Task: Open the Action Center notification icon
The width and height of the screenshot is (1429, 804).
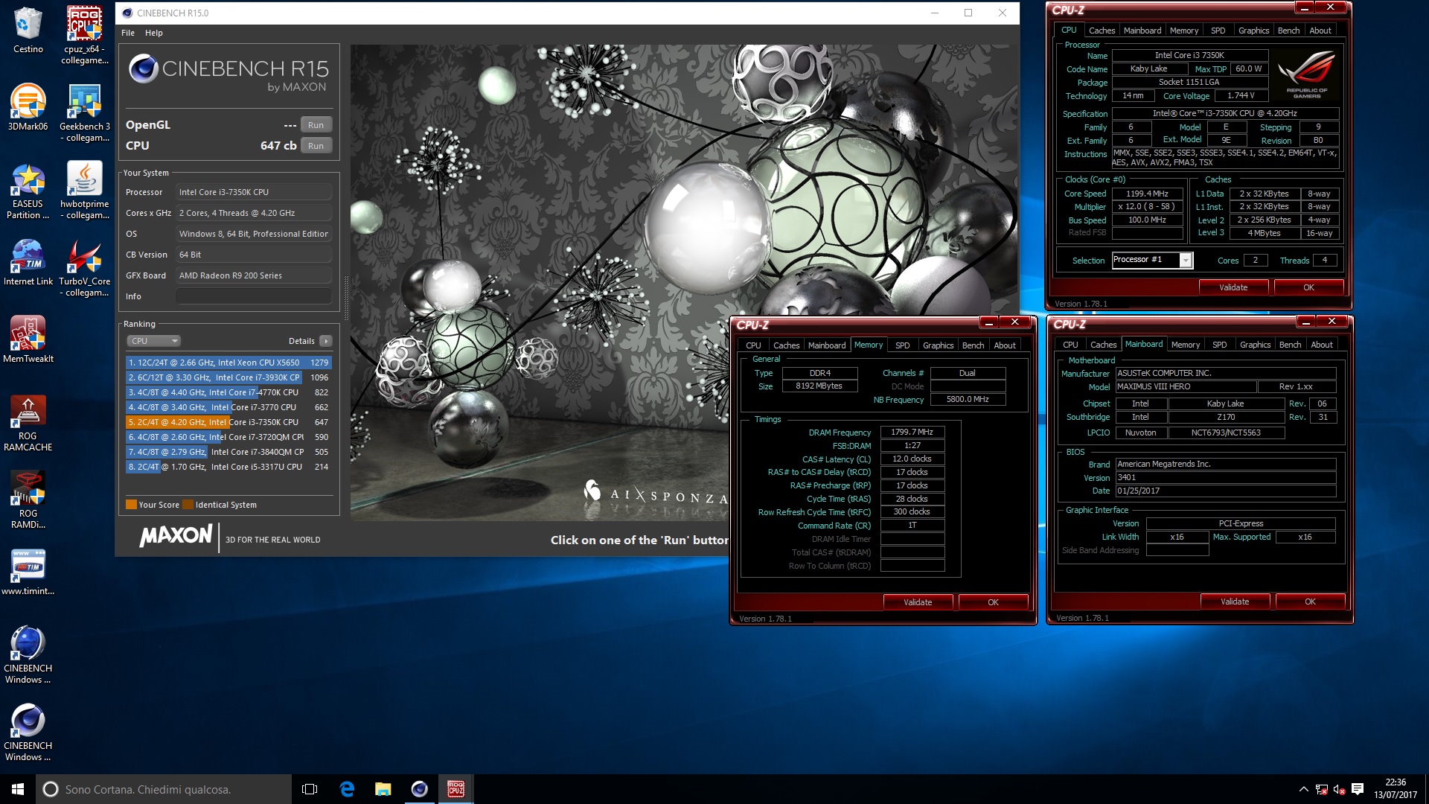Action: [x=1357, y=789]
